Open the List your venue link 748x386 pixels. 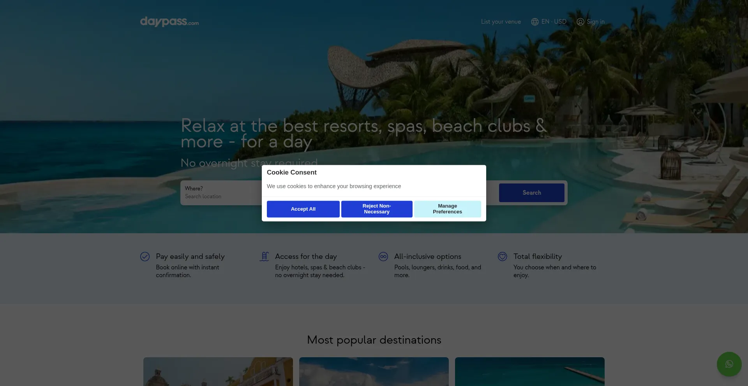[501, 22]
